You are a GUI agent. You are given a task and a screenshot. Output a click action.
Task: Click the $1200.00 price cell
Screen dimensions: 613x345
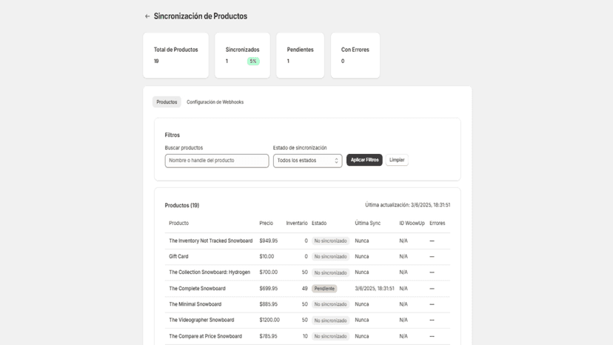pos(269,320)
